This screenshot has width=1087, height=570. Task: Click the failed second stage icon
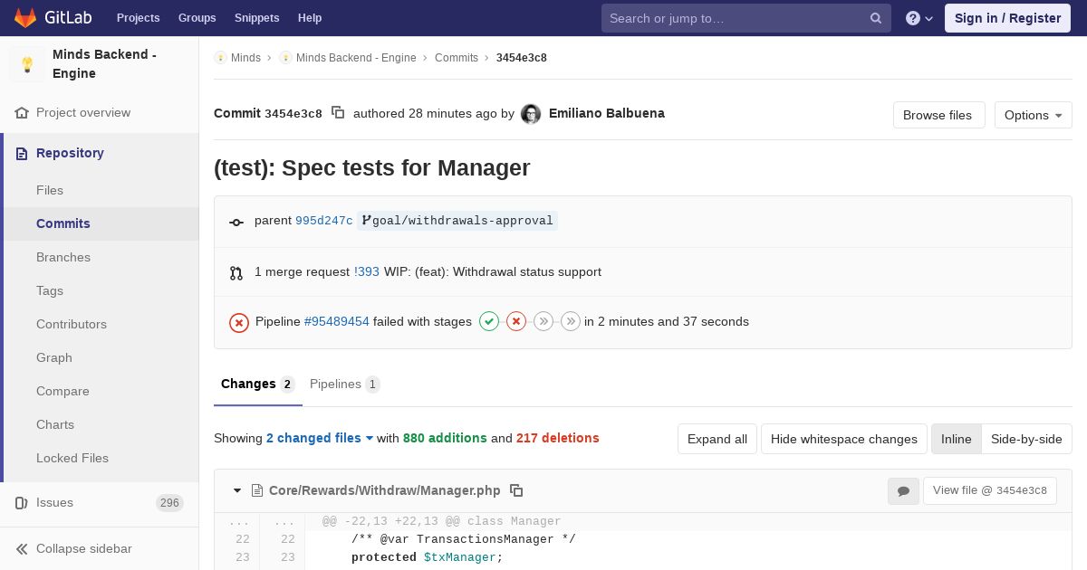click(x=516, y=321)
